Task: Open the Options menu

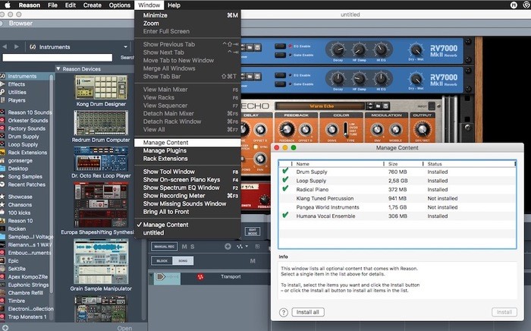Action: coord(120,5)
